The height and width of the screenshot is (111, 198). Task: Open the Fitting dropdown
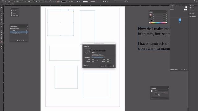click(98, 51)
